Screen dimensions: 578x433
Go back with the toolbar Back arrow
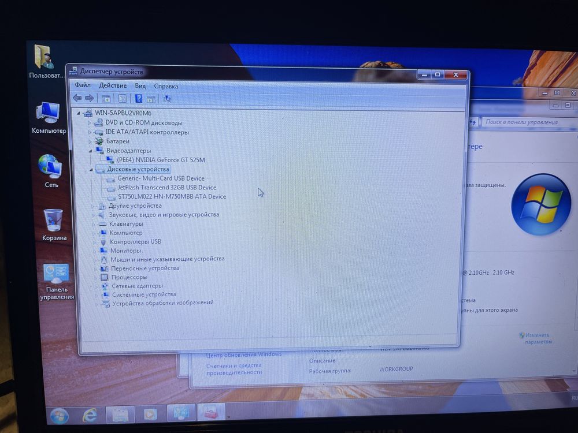(77, 98)
